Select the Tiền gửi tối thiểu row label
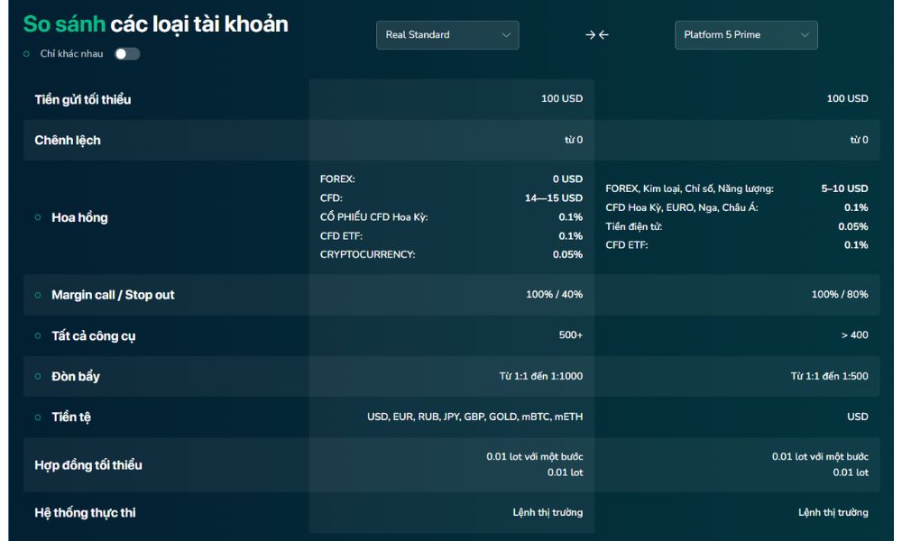The width and height of the screenshot is (902, 541). coord(83,99)
